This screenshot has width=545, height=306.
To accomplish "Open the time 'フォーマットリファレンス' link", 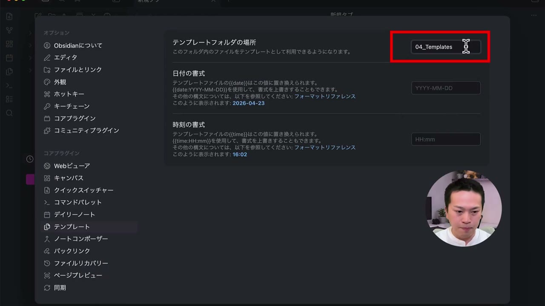I will 325,147.
